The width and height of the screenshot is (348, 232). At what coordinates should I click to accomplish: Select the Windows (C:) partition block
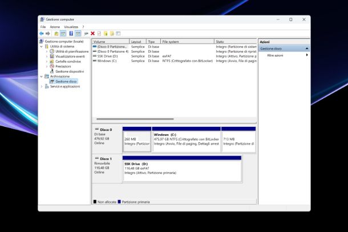pos(186,139)
